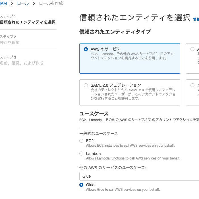Select the AWS のサービス radio button
The width and height of the screenshot is (199, 199).
pos(86,49)
